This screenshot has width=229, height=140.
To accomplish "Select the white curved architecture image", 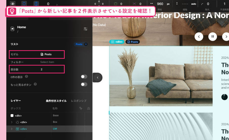I will (161, 126).
